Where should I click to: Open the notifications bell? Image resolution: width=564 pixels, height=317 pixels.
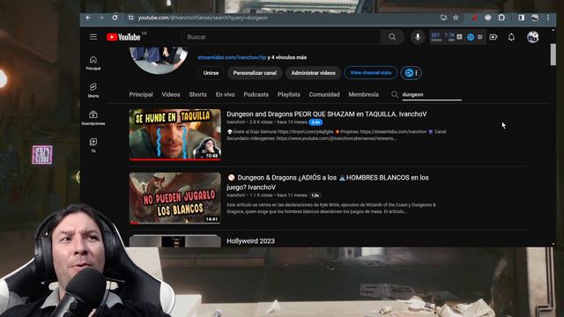(x=511, y=37)
